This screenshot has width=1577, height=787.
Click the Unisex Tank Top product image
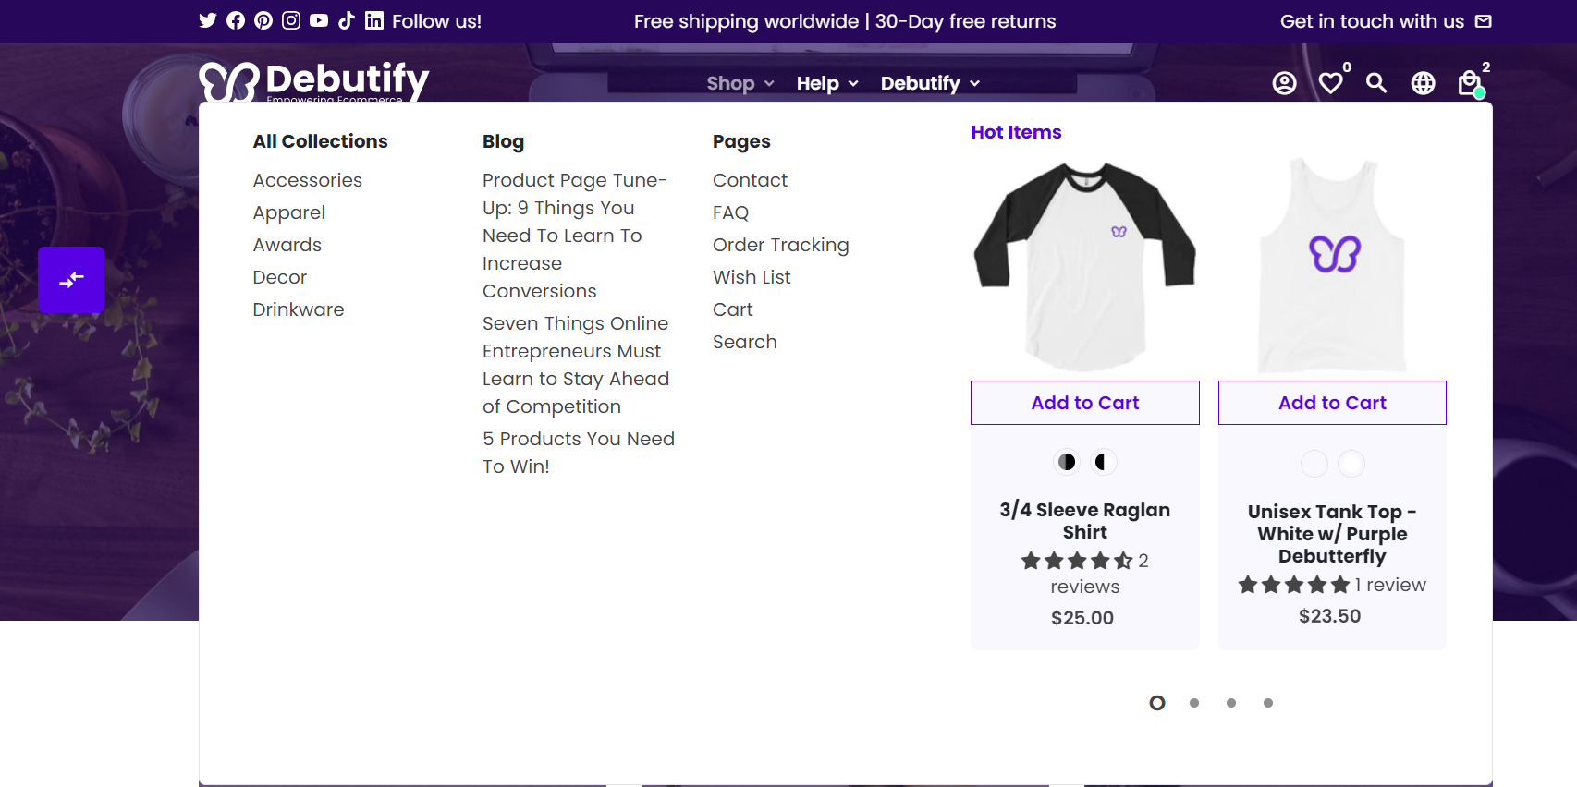point(1332,266)
